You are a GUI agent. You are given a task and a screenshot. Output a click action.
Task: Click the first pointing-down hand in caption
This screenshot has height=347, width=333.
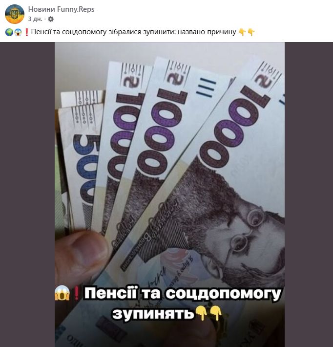(x=243, y=32)
